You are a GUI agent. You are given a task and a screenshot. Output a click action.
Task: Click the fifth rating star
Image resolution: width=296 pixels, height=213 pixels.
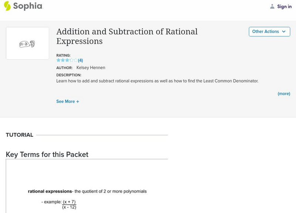point(76,60)
